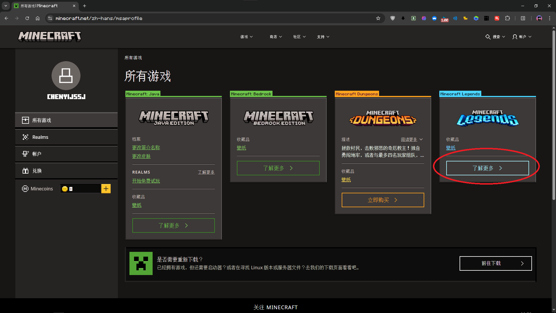Click the Minecraft Bedrock Edition logo

pyautogui.click(x=278, y=118)
